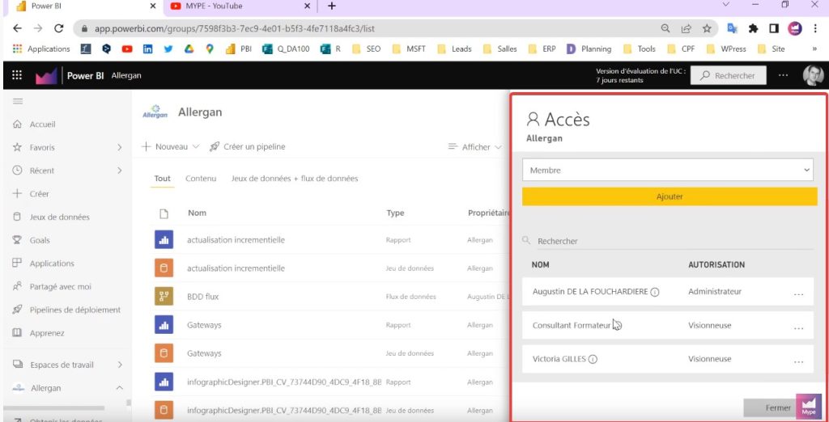Viewport: 829px width, 422px height.
Task: Sort list by the Nom column header
Action: click(x=198, y=213)
